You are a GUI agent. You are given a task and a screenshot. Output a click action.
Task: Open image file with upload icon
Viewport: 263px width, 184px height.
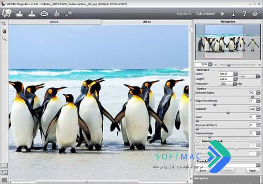click(19, 14)
